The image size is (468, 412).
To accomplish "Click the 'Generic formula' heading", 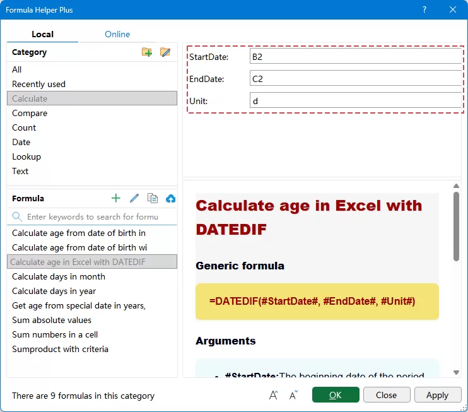I will 240,266.
